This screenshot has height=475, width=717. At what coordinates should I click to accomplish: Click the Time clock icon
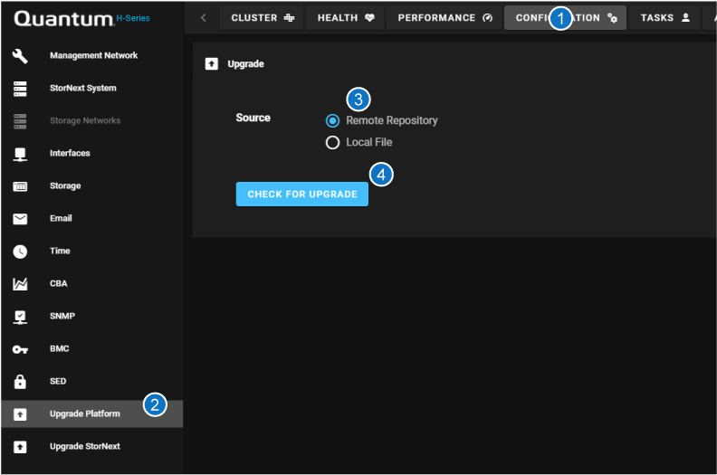[20, 252]
